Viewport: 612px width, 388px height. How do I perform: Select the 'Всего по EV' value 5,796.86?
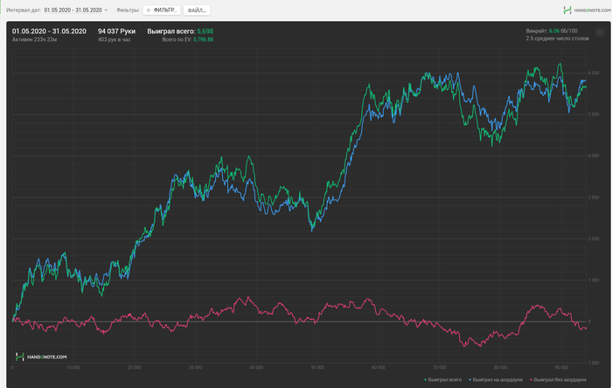[204, 39]
